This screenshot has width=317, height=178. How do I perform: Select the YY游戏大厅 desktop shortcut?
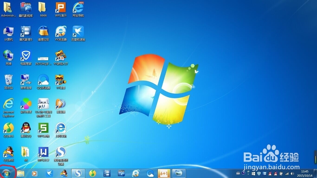[61, 58]
